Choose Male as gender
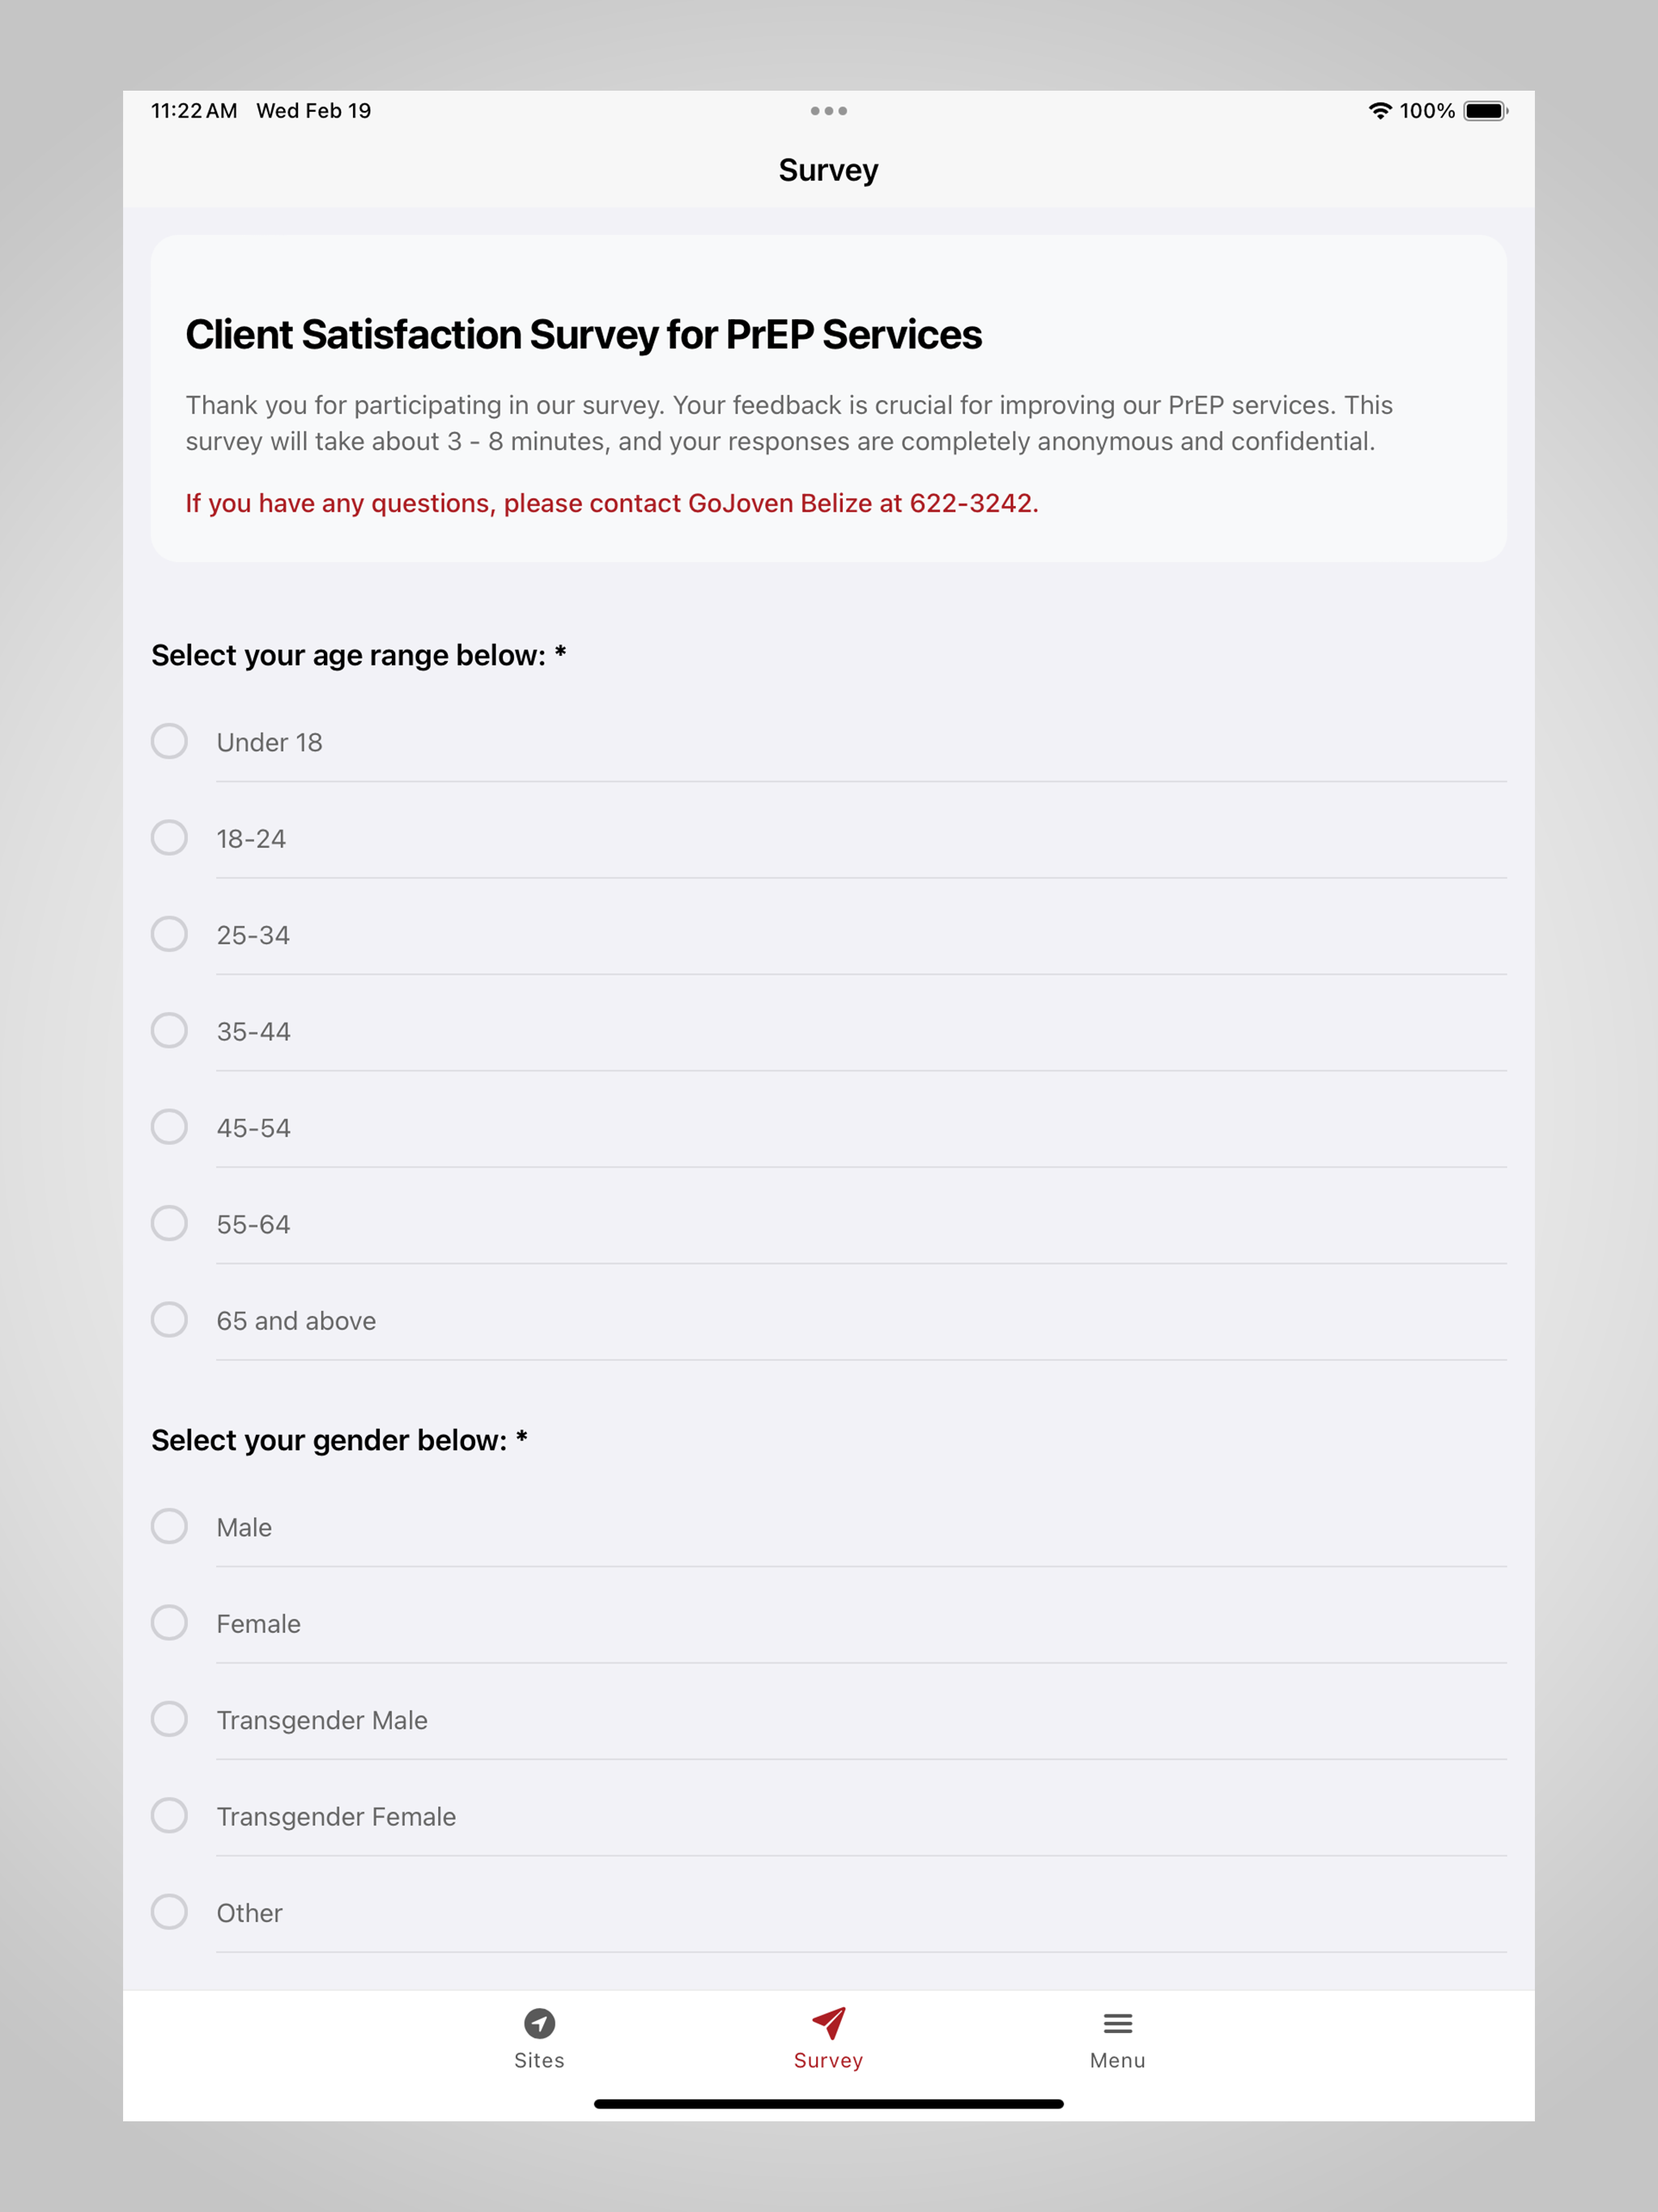This screenshot has width=1658, height=2212. click(829, 1527)
